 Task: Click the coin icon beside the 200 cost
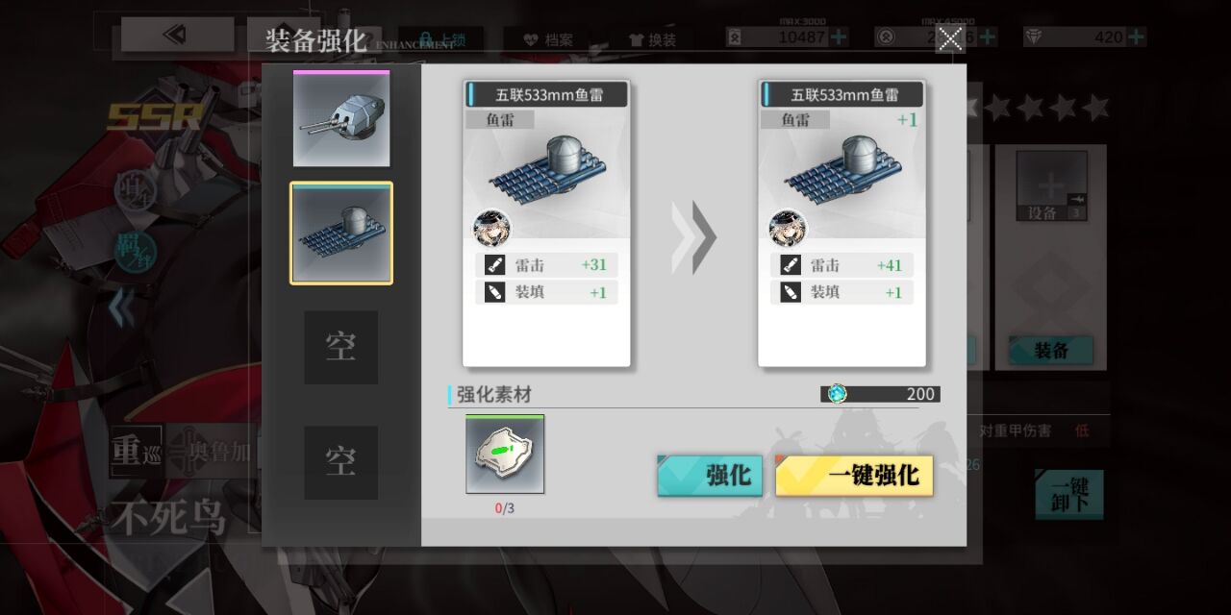tap(837, 393)
